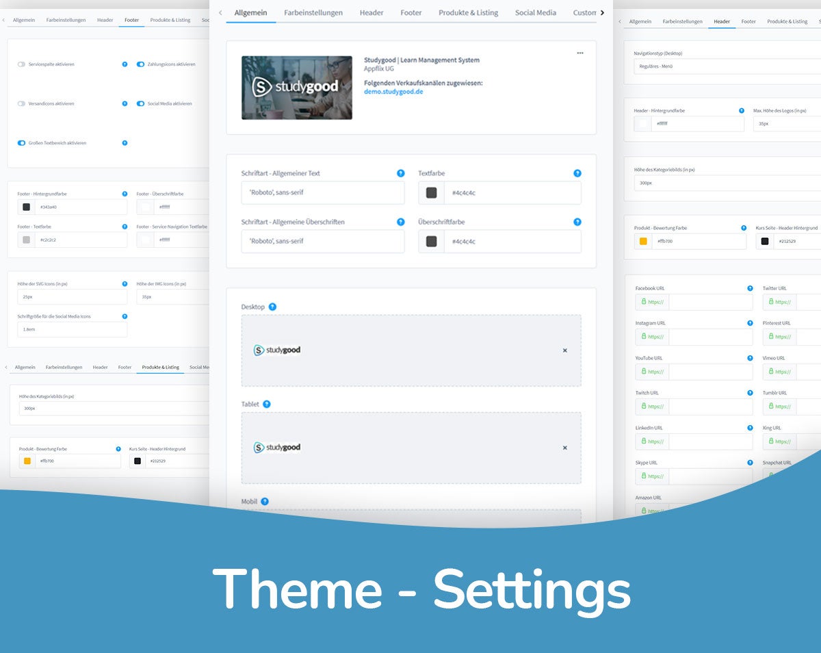This screenshot has width=821, height=653.
Task: Open the three-dots menu on the Studygood theme card
Action: [580, 53]
